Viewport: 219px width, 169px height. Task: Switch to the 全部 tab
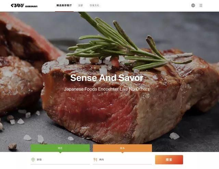click(80, 5)
